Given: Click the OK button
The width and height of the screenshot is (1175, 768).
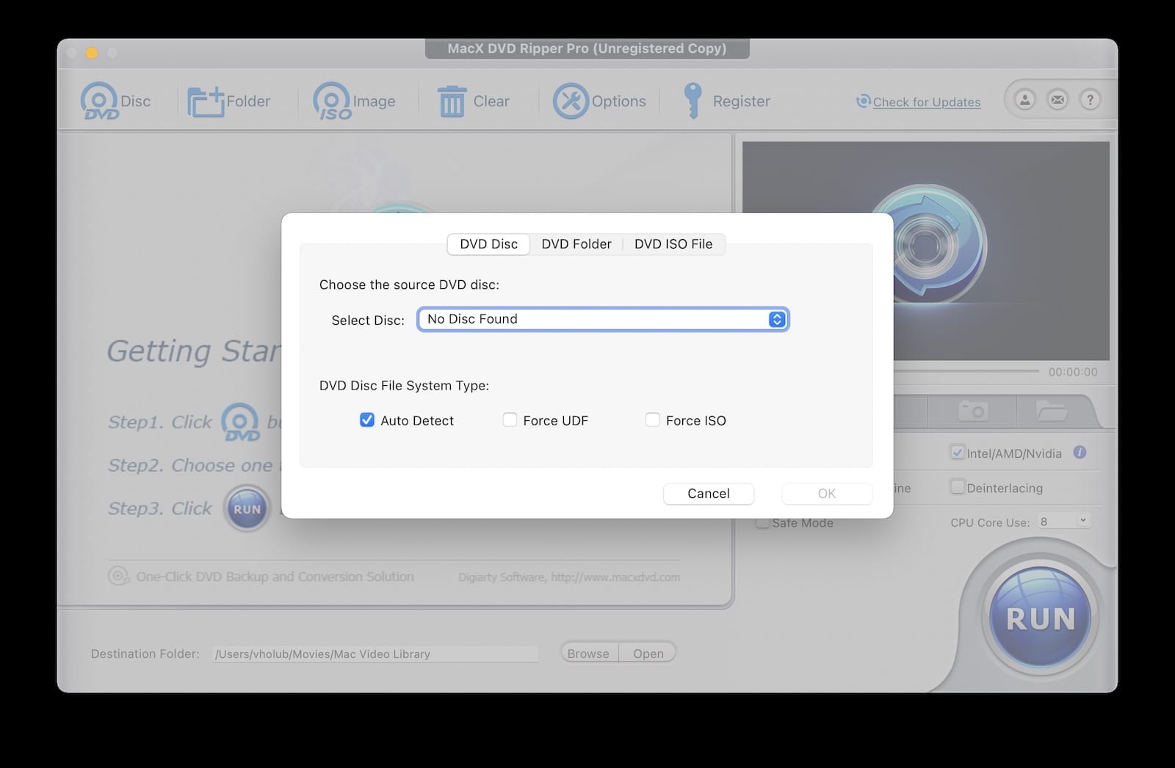Looking at the screenshot, I should tap(827, 494).
